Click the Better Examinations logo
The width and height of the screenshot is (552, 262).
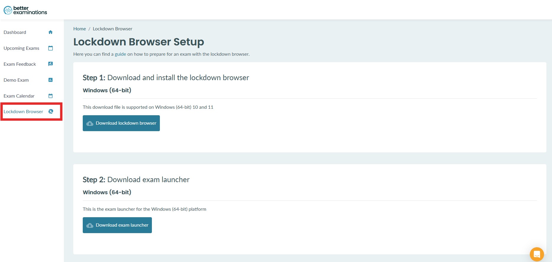point(25,10)
